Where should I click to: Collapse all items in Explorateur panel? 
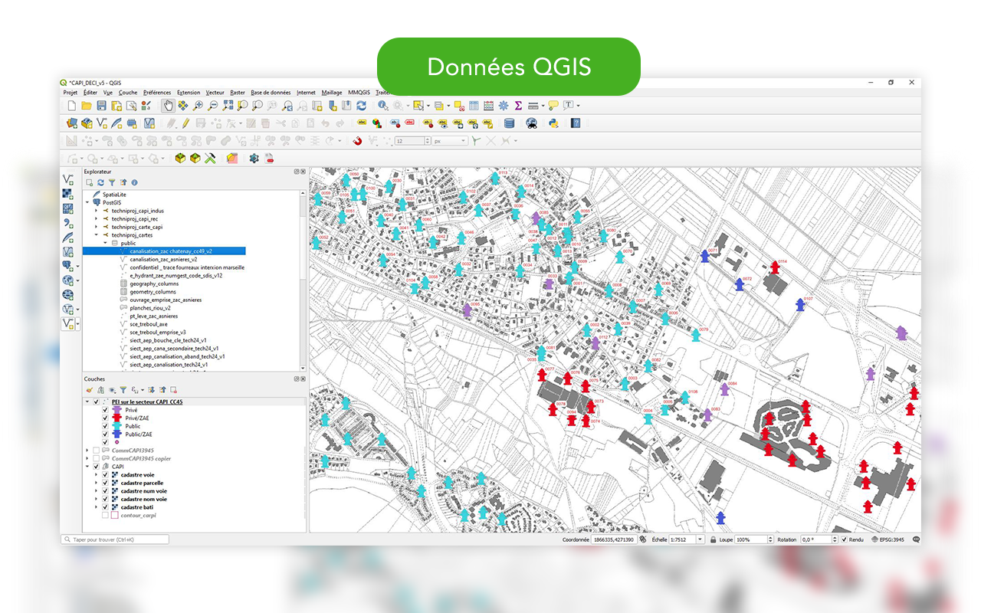point(123,183)
